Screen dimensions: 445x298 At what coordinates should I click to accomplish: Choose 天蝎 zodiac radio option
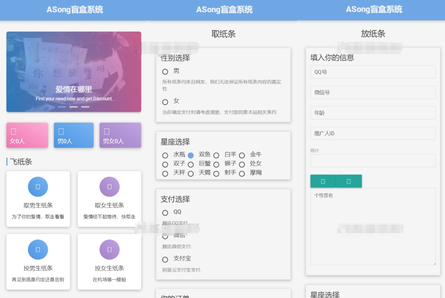click(191, 173)
